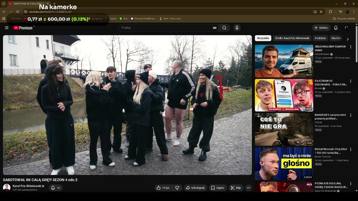This screenshot has height=201, width=358.
Task: Open 'ma być o mnie głośno' thumbnail
Action: (x=284, y=164)
